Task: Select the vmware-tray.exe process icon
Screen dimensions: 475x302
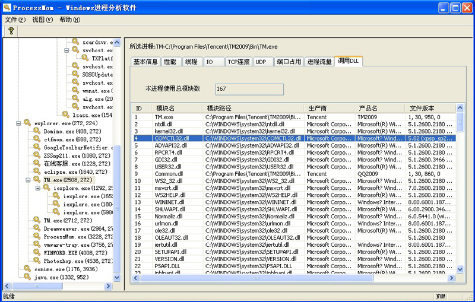Action: (x=37, y=244)
